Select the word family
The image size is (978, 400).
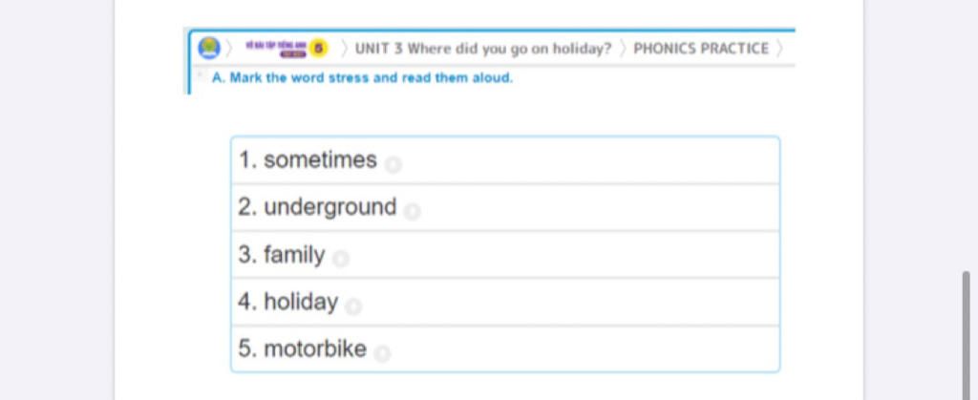click(x=294, y=255)
